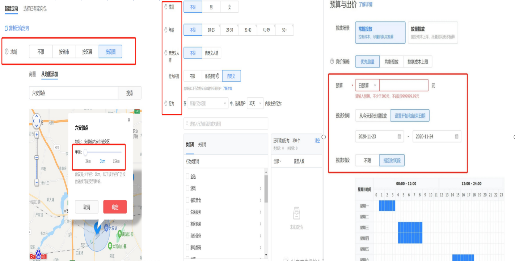
Task: Check the 游戏 category checkbox
Action: 187,188
